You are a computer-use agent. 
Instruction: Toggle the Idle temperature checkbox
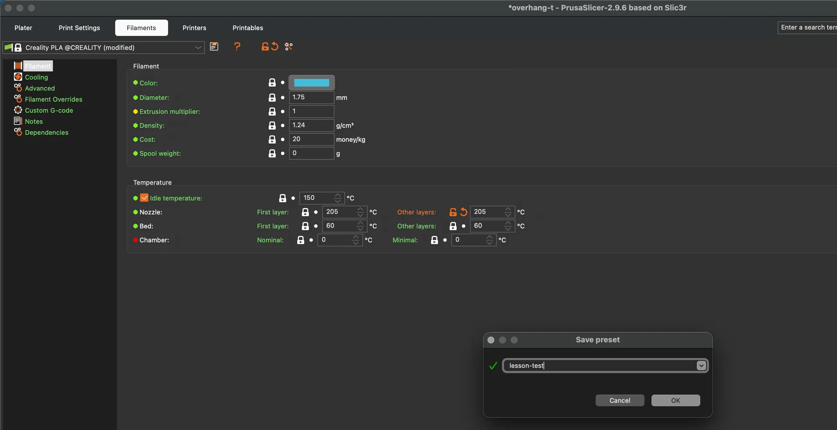coord(144,198)
